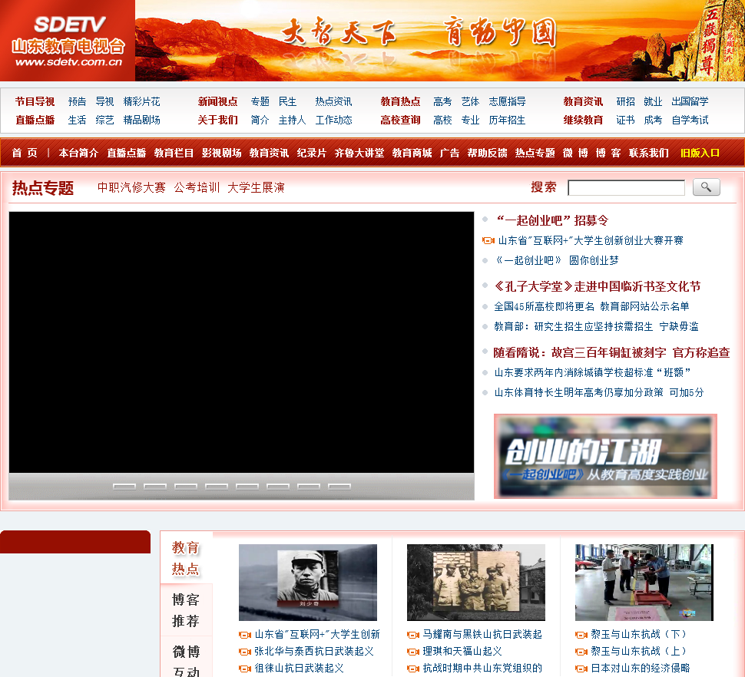Viewport: 745px width, 677px height.
Task: Click video icon next to 日本对山东的经济侵略
Action: pyautogui.click(x=581, y=669)
